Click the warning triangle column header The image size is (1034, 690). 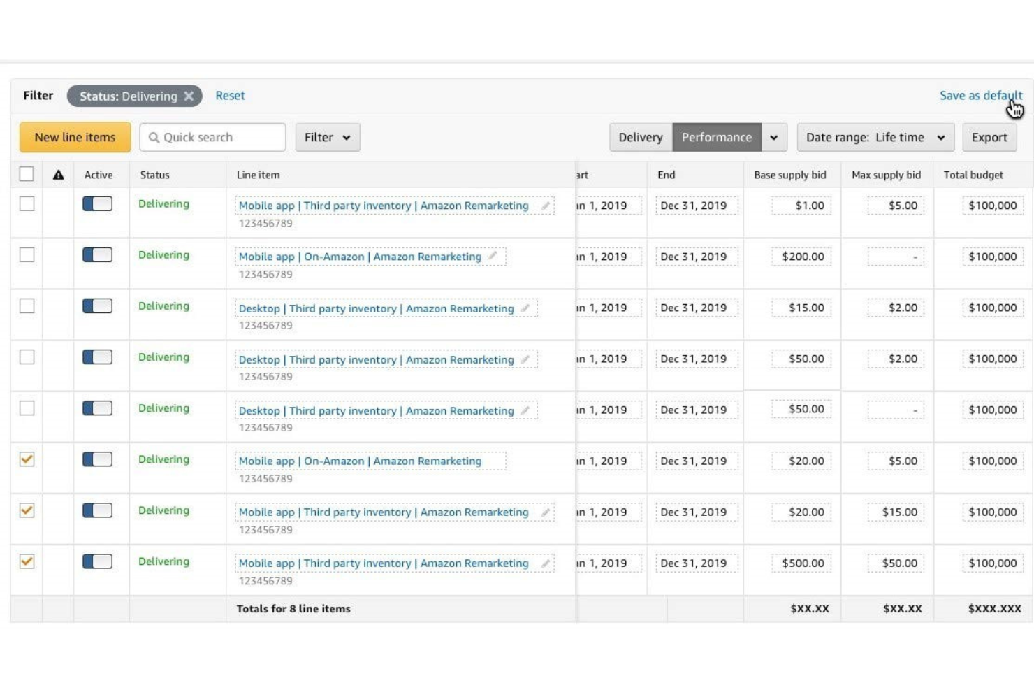pos(59,175)
